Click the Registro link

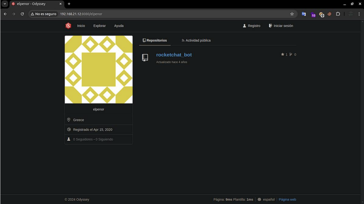point(252,26)
